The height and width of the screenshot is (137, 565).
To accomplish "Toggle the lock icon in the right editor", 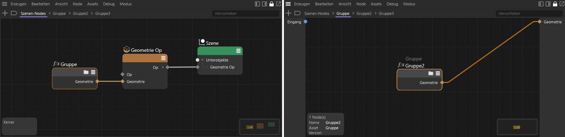I will coord(555,4).
